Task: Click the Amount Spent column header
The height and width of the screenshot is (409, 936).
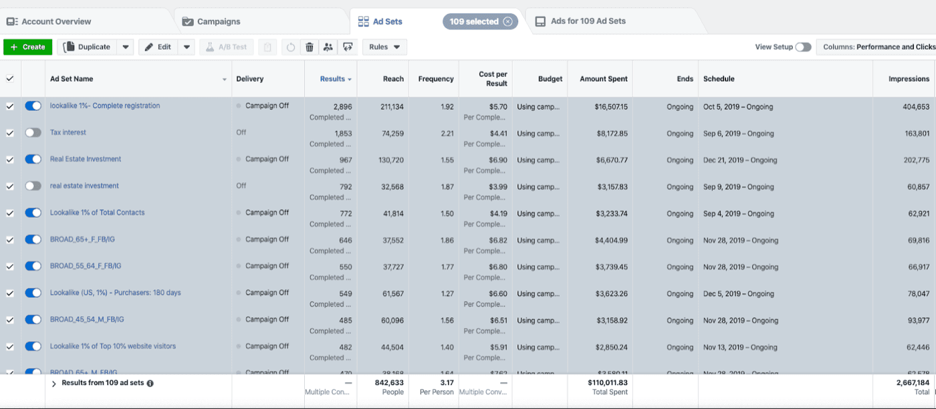Action: coord(604,79)
